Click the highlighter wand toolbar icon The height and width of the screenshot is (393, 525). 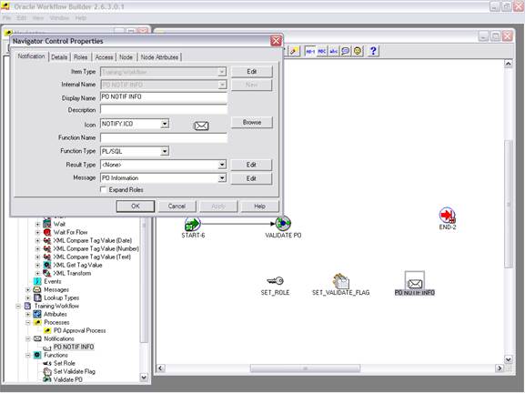click(x=294, y=51)
